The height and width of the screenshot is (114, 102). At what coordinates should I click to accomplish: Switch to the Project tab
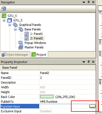click(39, 55)
